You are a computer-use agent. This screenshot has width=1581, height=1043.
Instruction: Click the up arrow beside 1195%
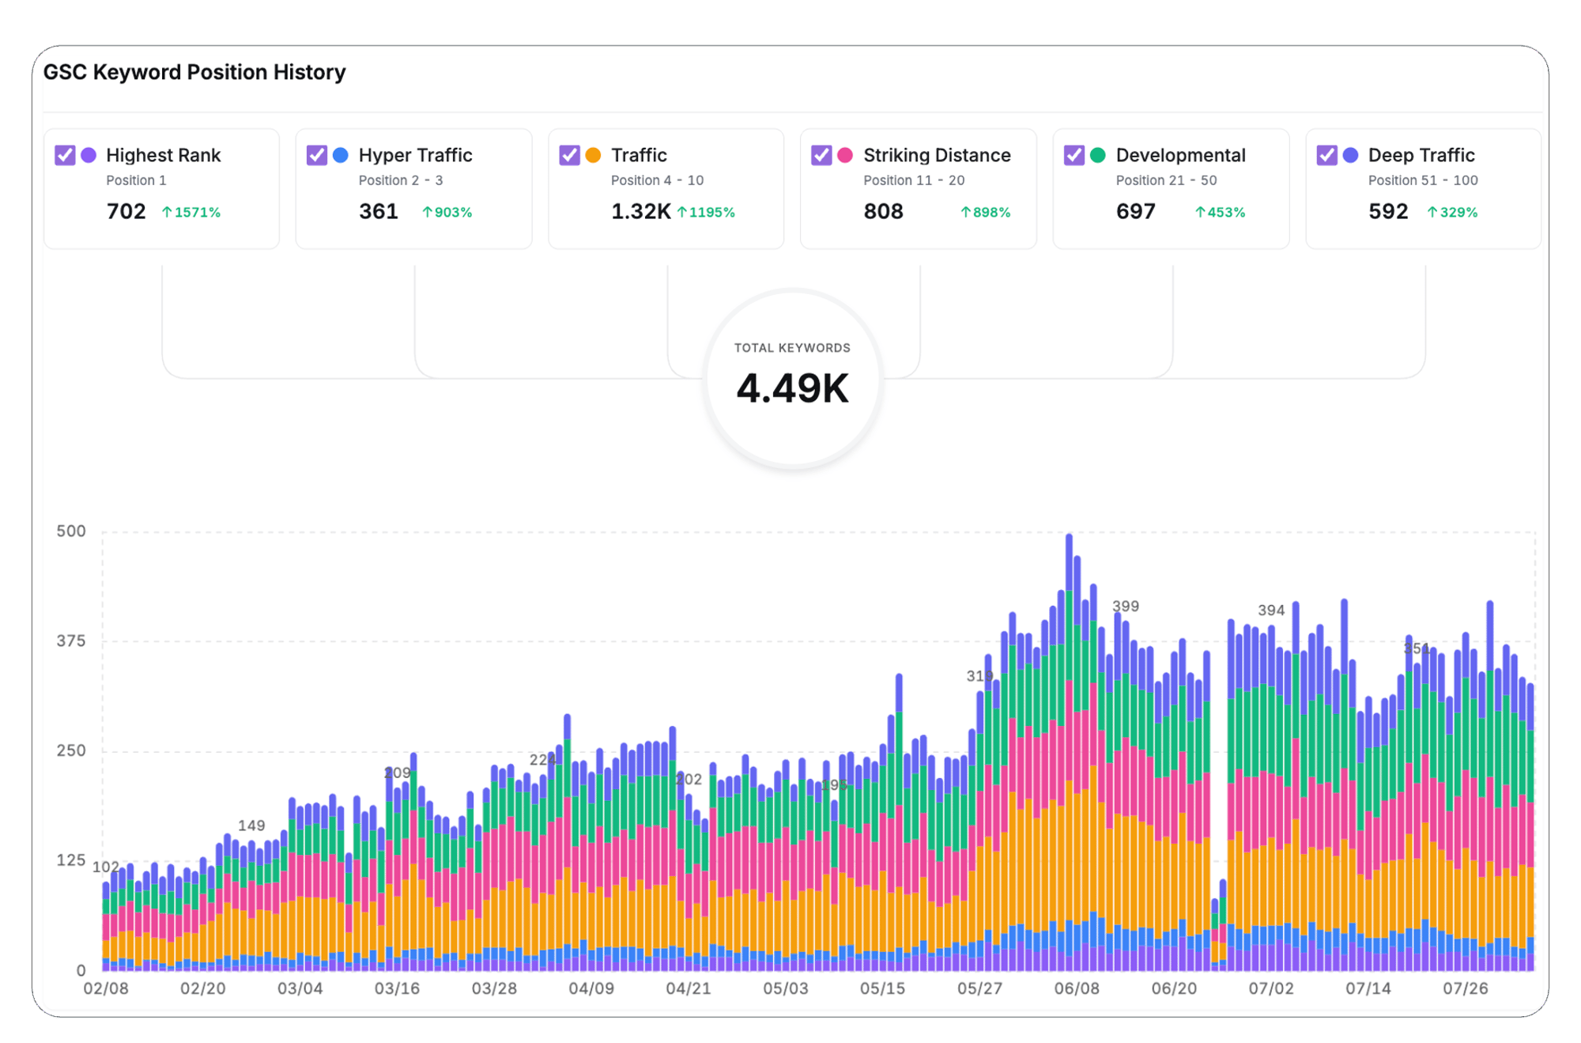pyautogui.click(x=682, y=212)
